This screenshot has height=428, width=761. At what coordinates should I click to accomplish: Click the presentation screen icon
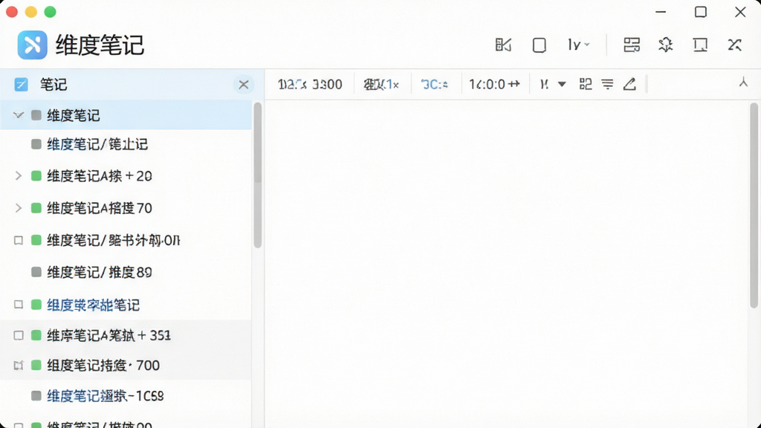700,45
